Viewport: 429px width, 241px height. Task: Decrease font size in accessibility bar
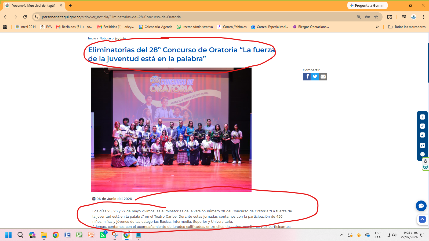[422, 126]
